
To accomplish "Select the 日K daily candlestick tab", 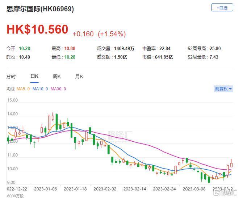I will tap(34, 77).
